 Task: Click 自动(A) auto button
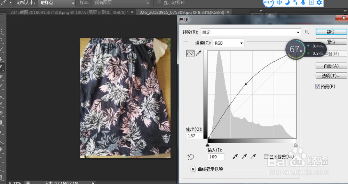[x=331, y=66]
